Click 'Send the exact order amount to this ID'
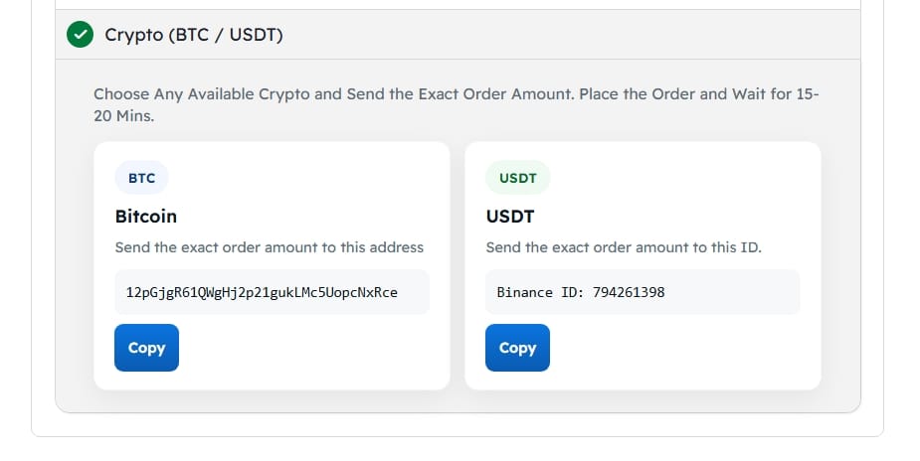This screenshot has height=461, width=920. 624,247
